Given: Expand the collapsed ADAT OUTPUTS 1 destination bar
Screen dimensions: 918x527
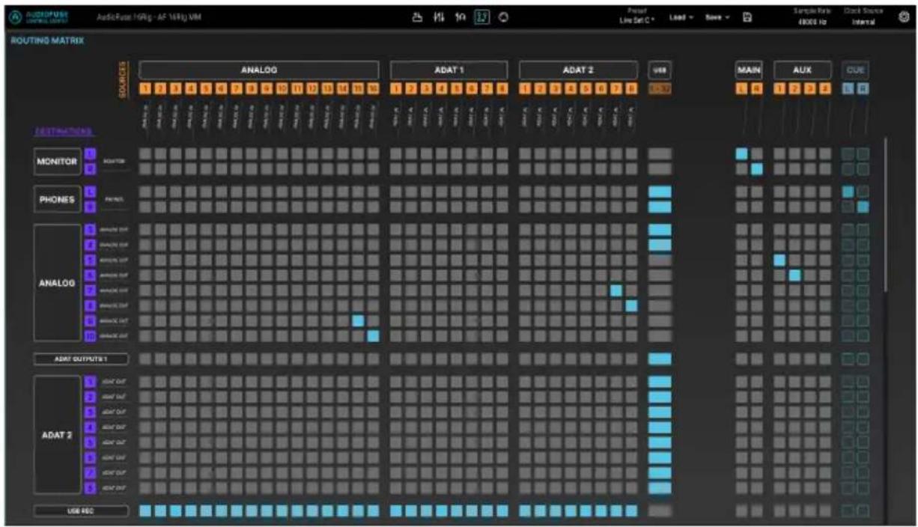Looking at the screenshot, I should [81, 359].
